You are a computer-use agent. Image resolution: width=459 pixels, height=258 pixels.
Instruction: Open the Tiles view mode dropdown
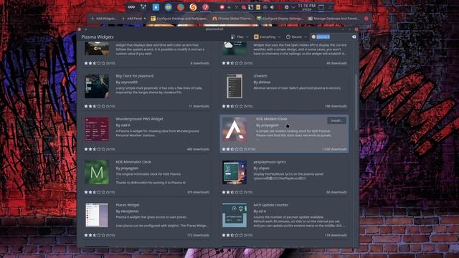coord(240,37)
